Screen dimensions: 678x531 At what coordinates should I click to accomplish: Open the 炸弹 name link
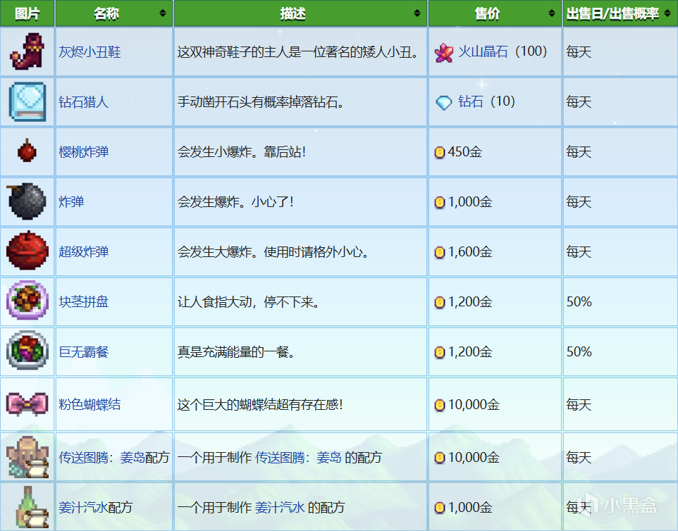point(71,202)
